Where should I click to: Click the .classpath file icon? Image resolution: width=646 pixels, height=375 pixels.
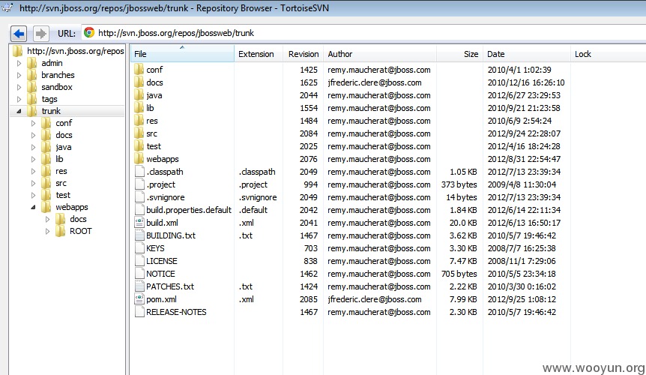coord(139,172)
